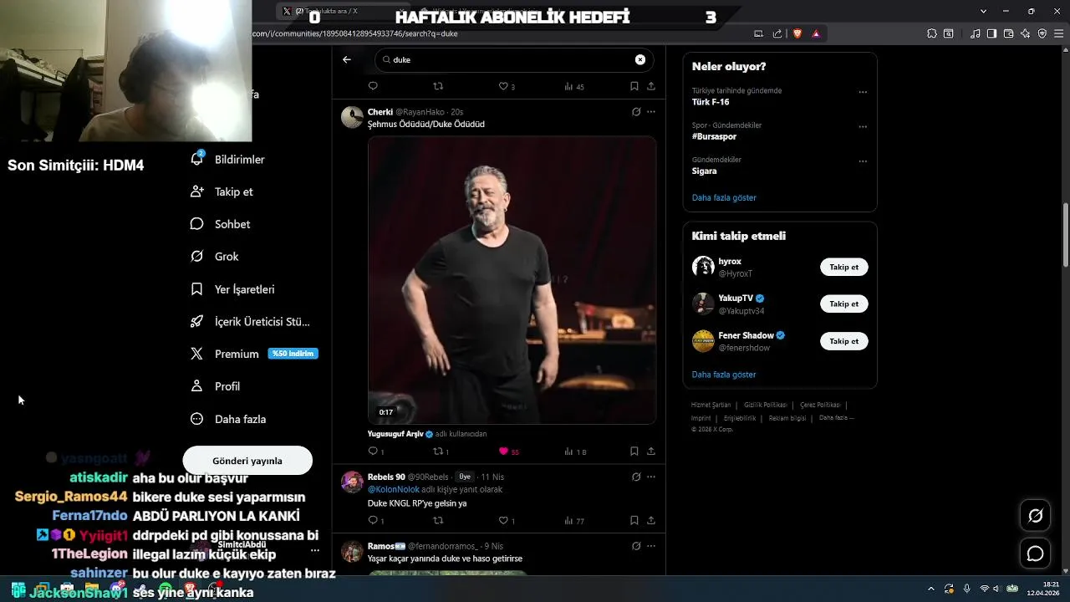Viewport: 1070px width, 602px height.
Task: Focus the search field containing 'duke'
Action: coord(514,59)
